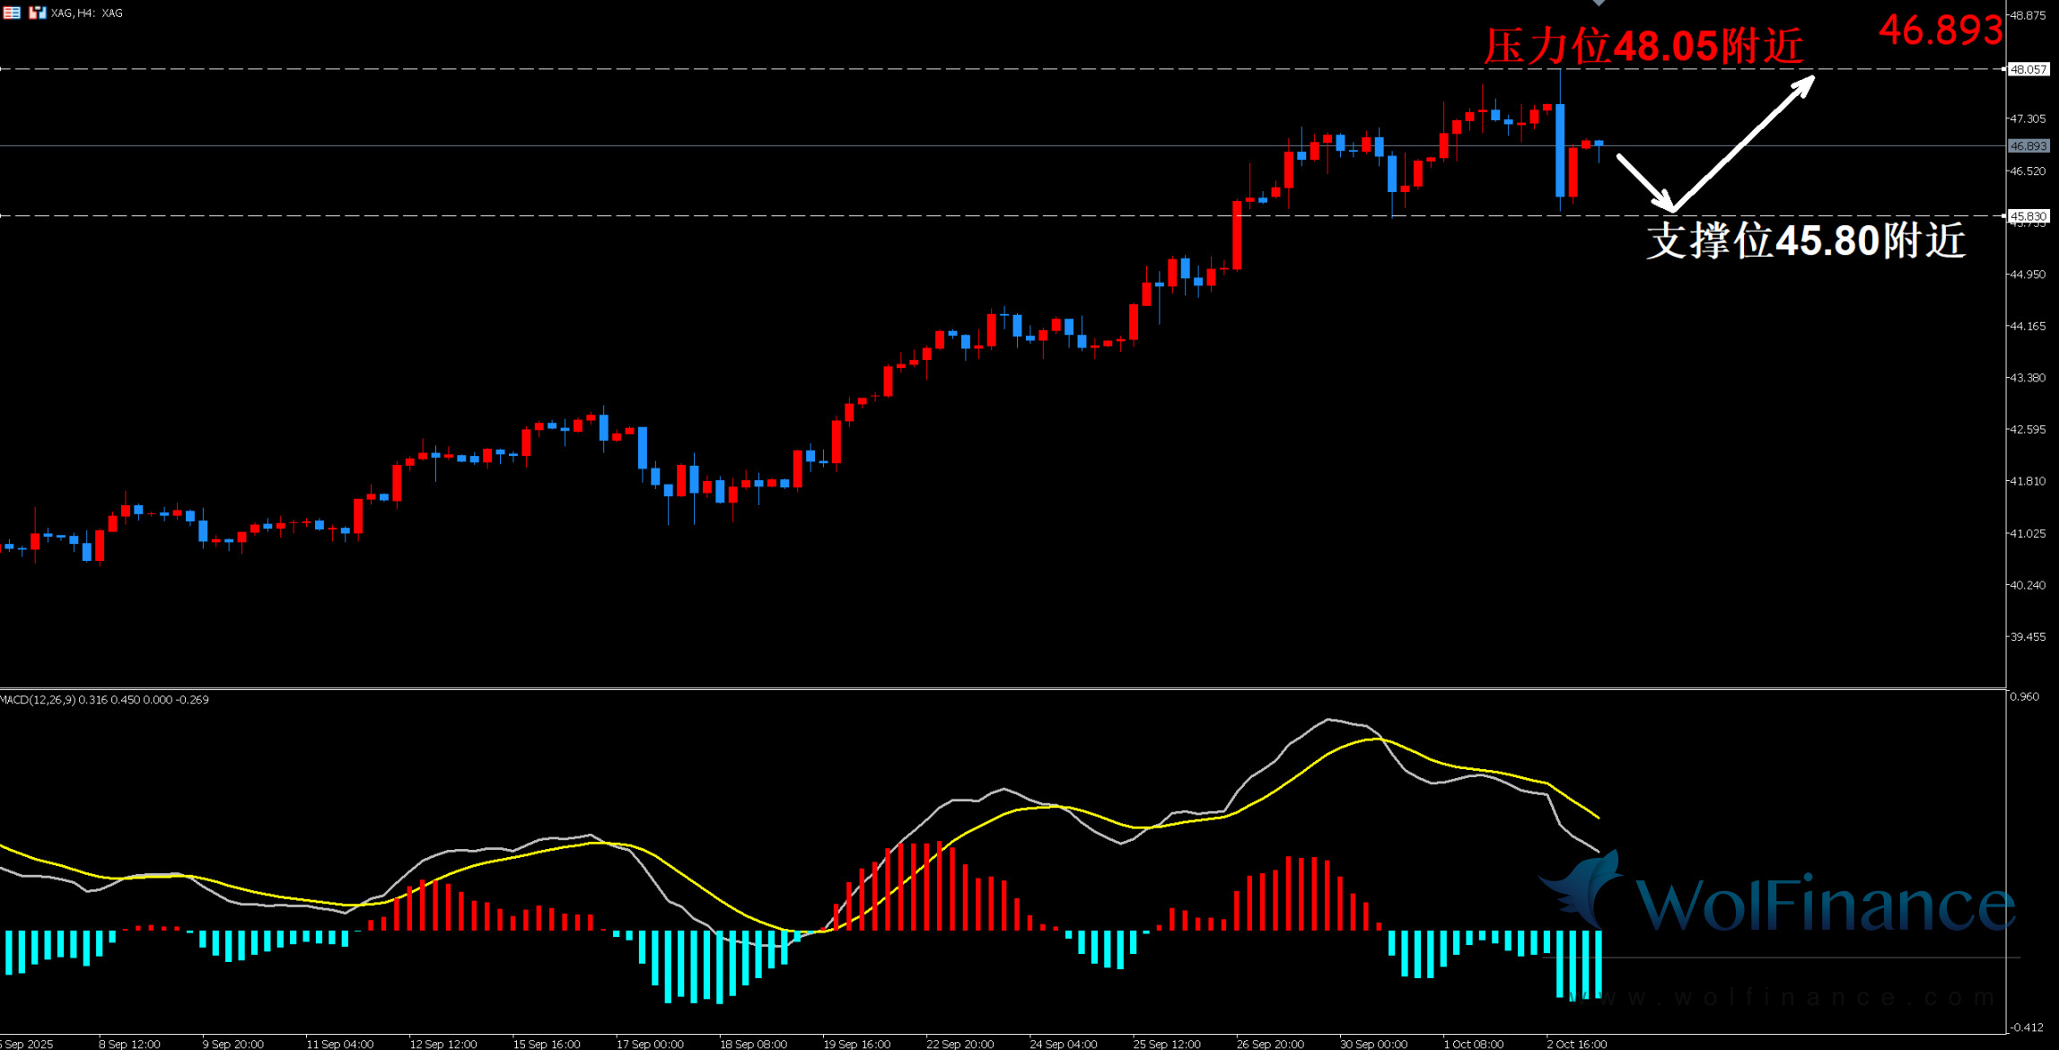Click the 48.057 price label on axis
The height and width of the screenshot is (1050, 2059).
[2028, 69]
